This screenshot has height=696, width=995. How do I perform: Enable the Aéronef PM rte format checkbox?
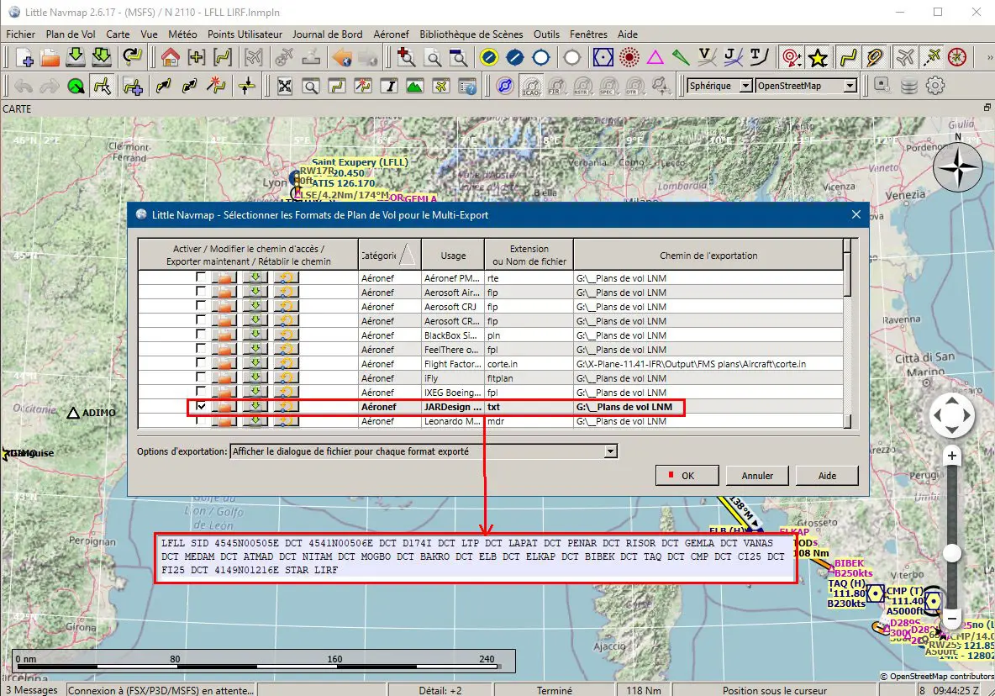coord(201,277)
